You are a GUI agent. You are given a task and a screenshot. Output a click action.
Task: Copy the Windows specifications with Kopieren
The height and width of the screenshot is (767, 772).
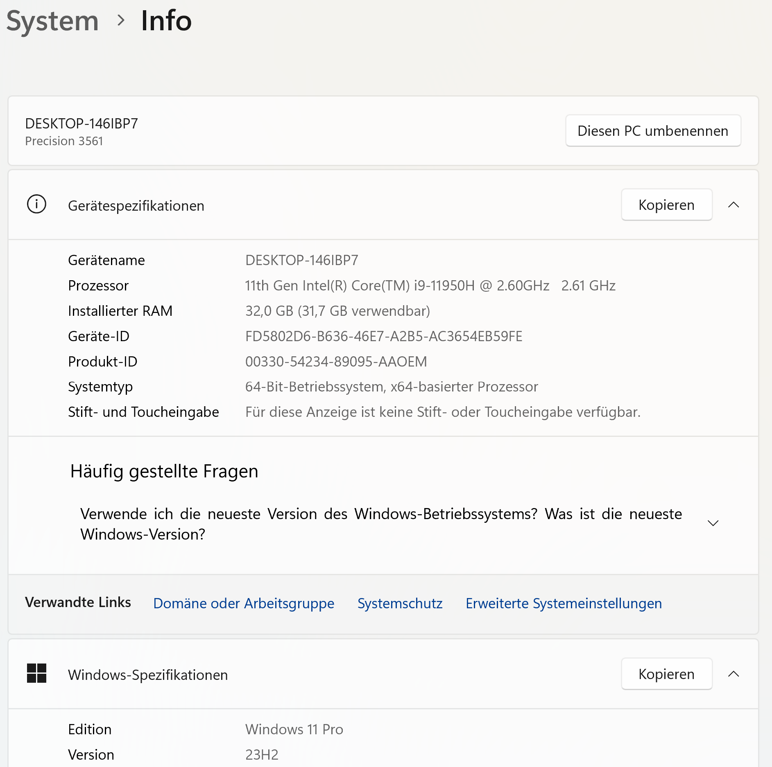click(666, 674)
